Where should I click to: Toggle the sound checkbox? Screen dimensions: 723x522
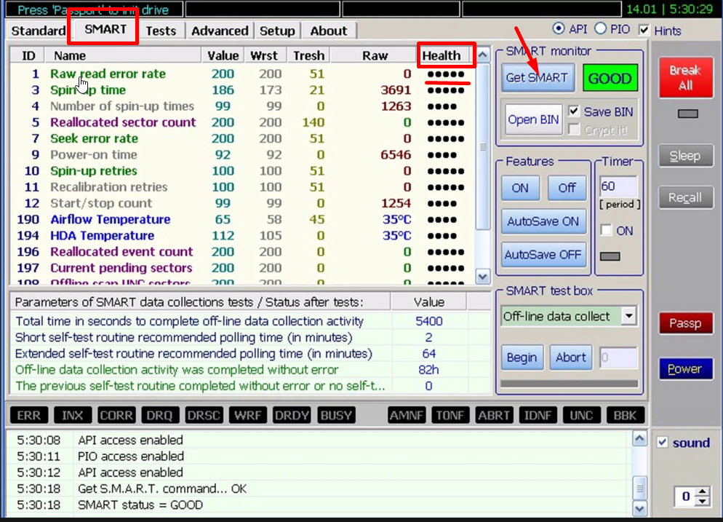(662, 443)
